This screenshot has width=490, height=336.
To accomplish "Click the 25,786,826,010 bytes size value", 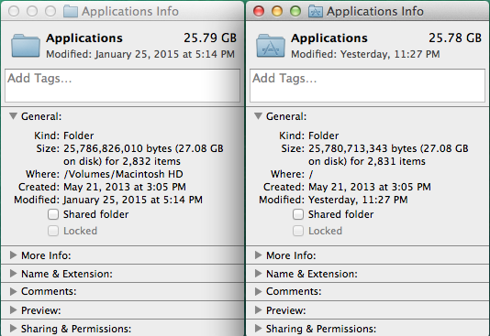I will tap(118, 148).
